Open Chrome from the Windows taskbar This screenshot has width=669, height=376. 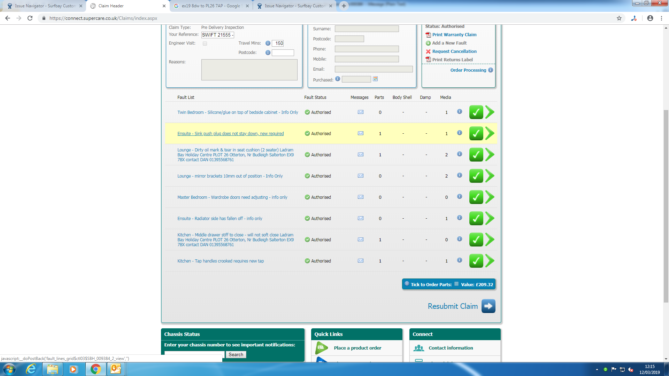95,369
